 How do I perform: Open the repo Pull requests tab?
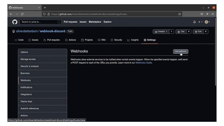(51, 40)
